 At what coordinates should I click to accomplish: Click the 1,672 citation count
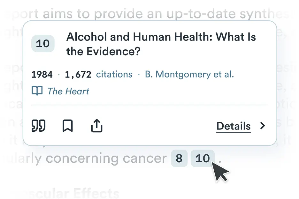pos(78,74)
